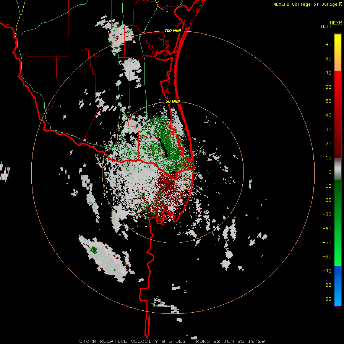Click the -10 value on the velocity scale
This screenshot has width=344, height=344.
point(327,186)
